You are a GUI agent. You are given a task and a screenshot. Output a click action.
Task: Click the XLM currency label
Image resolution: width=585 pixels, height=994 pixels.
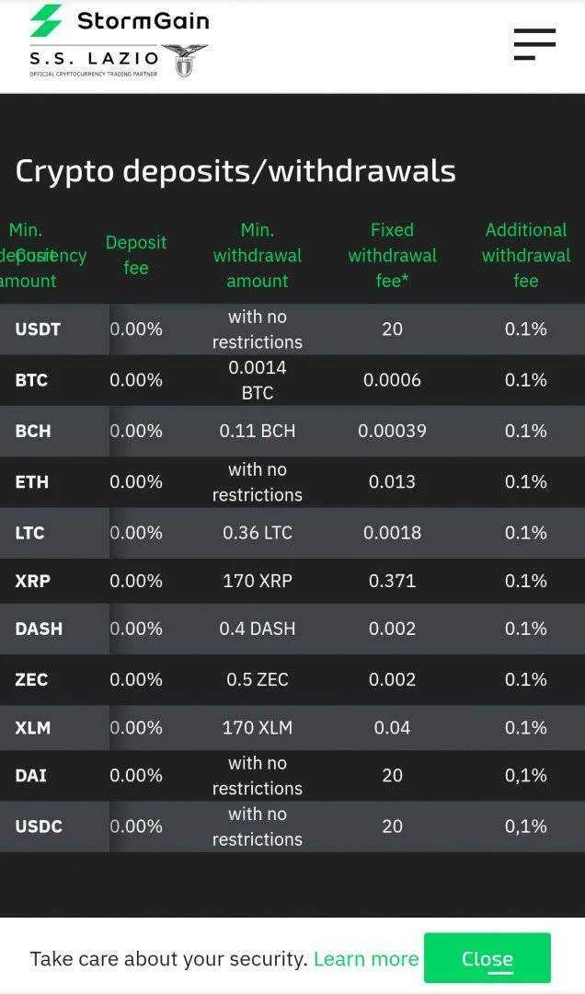[x=33, y=728]
